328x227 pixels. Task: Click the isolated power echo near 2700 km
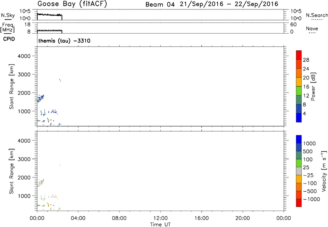60,80
